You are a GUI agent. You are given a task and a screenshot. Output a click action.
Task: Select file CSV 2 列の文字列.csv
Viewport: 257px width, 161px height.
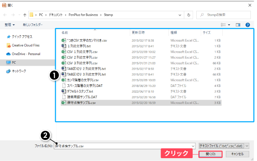coord(82,57)
